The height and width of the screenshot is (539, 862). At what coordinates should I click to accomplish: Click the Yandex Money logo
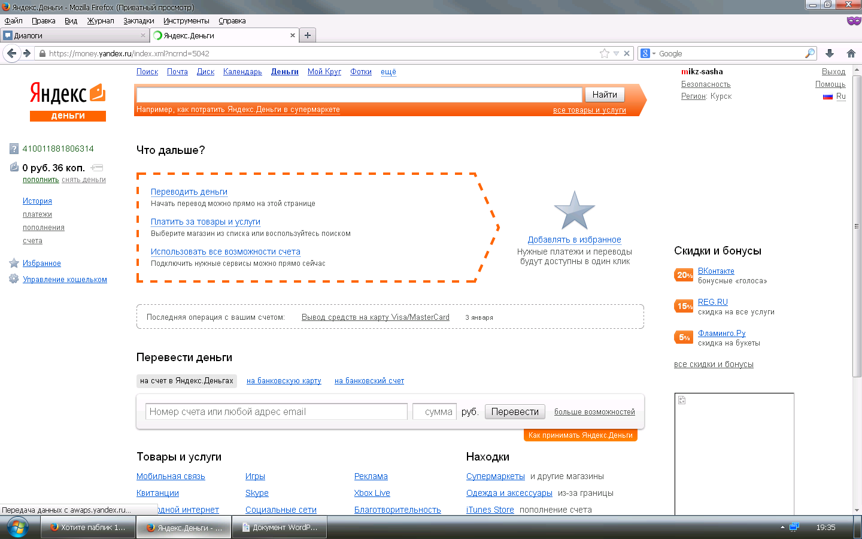68,102
